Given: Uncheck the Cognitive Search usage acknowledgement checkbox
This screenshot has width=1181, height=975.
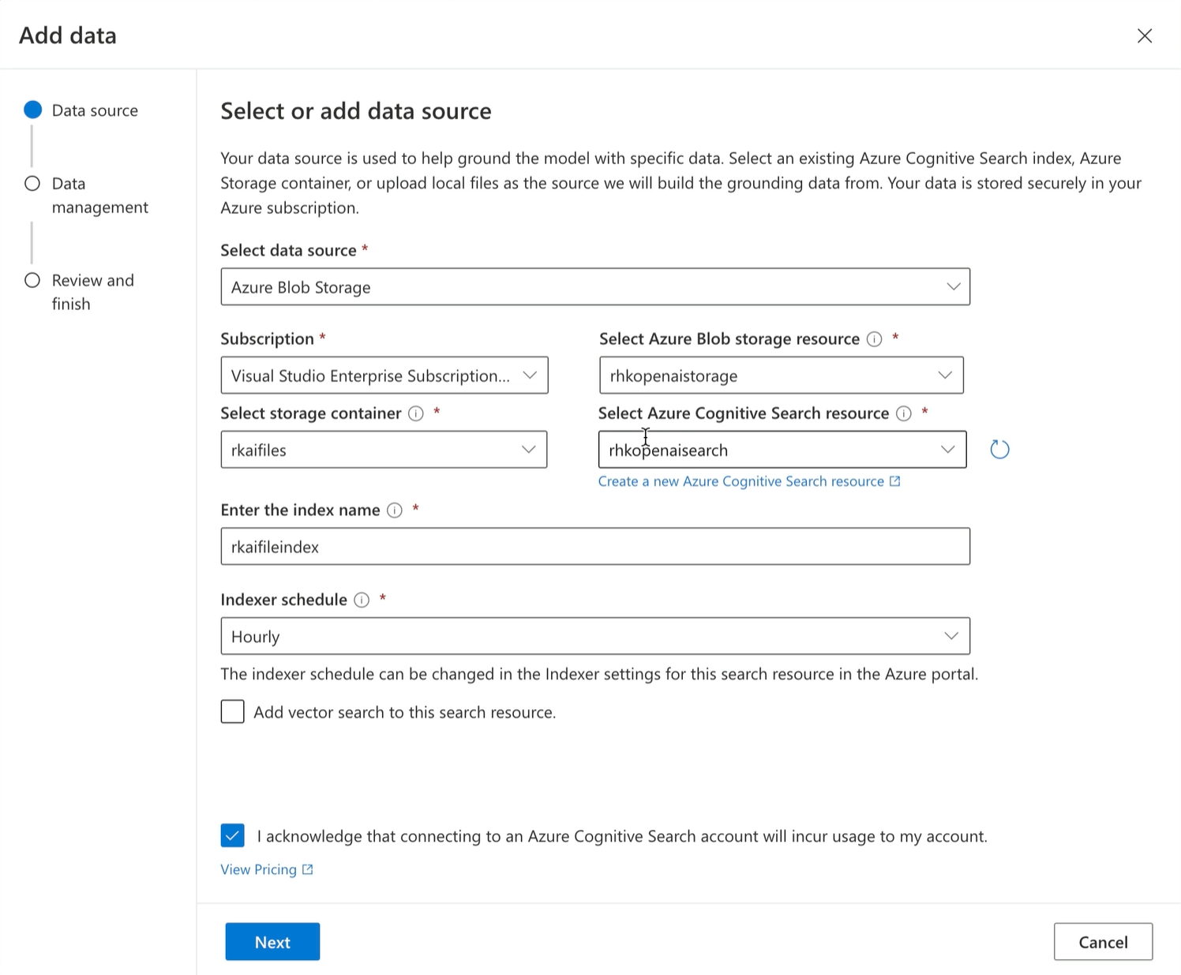Looking at the screenshot, I should click(x=233, y=835).
